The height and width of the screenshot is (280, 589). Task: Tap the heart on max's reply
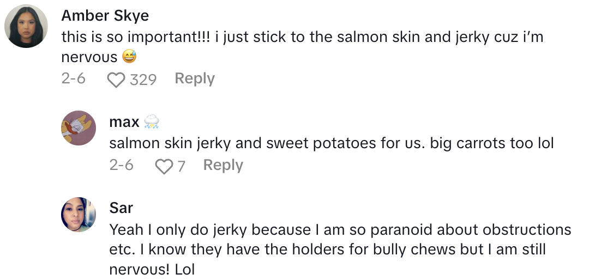click(164, 166)
